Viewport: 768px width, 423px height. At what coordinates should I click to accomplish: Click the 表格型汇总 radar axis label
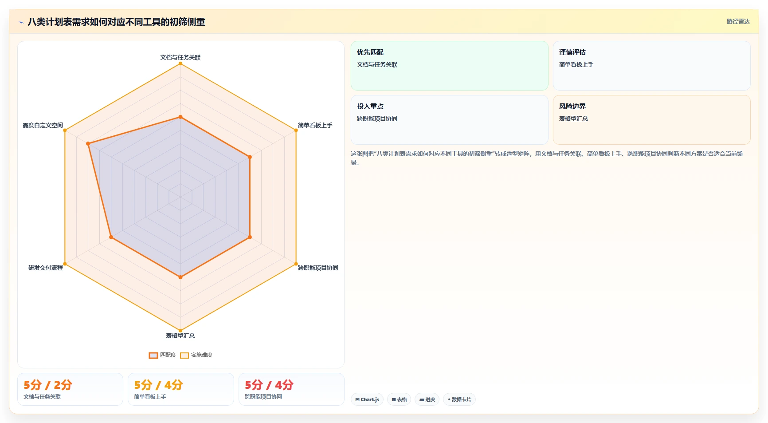pyautogui.click(x=180, y=336)
